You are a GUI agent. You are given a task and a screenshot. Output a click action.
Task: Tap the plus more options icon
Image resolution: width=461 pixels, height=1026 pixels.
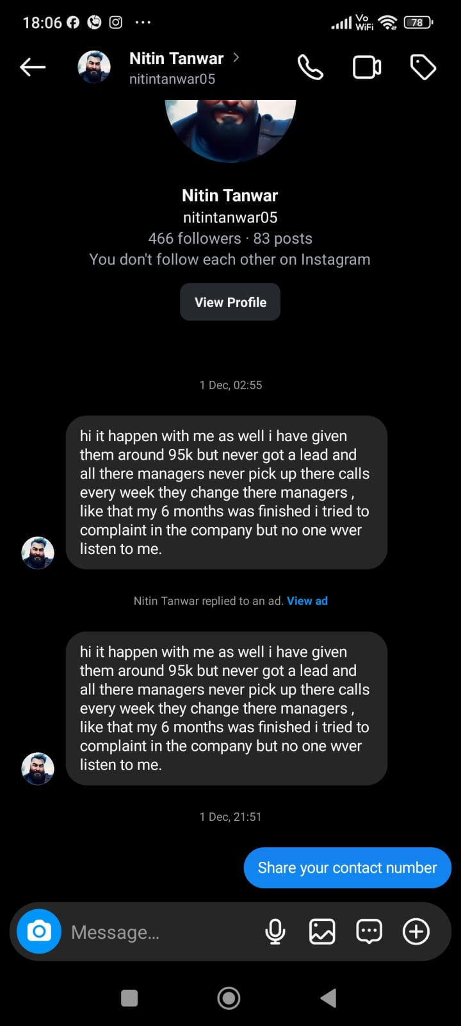(x=416, y=931)
